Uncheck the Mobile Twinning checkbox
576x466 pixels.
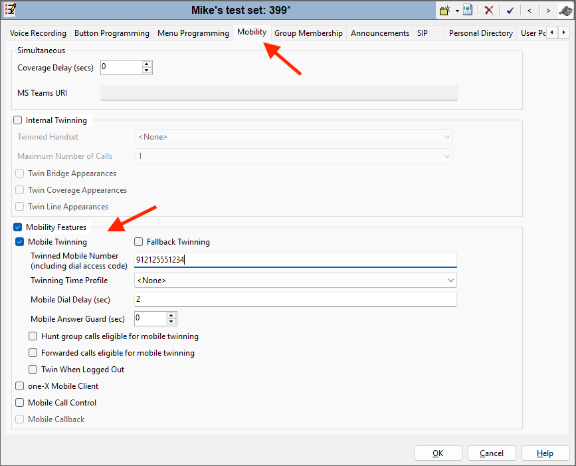pyautogui.click(x=20, y=242)
